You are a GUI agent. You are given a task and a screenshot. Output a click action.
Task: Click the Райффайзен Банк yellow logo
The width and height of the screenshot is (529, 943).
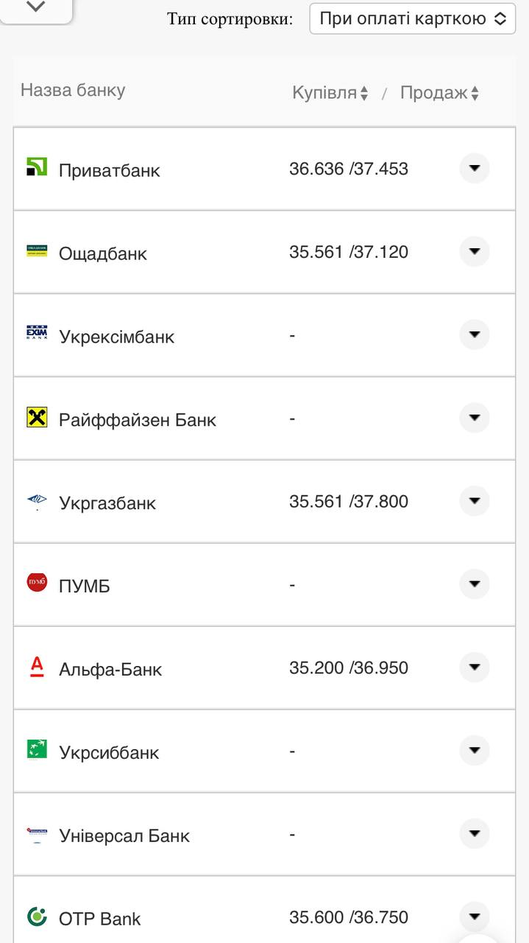pos(37,418)
